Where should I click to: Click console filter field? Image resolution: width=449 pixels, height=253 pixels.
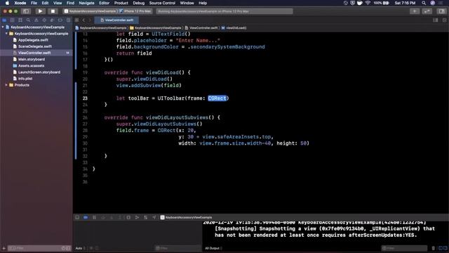click(x=404, y=248)
